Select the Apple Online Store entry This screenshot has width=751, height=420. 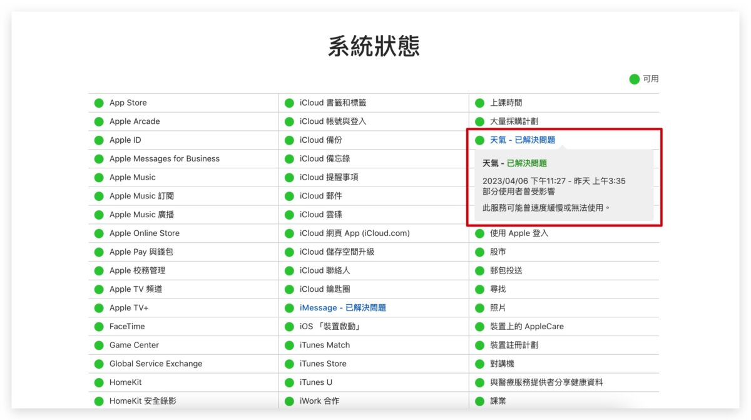(144, 233)
